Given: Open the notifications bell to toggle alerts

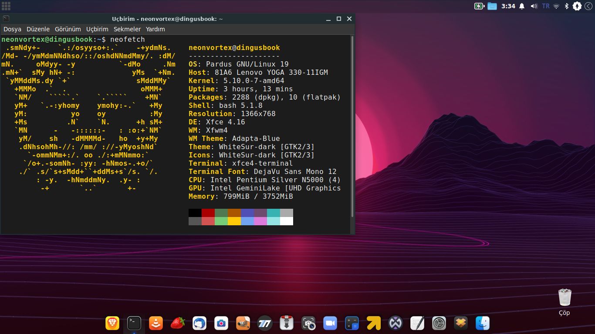Looking at the screenshot, I should point(521,6).
